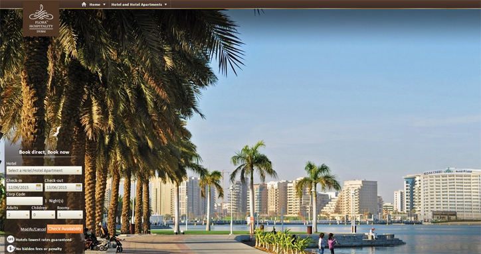Click the home icon in top navigation
Image resolution: width=481 pixels, height=254 pixels.
click(x=84, y=4)
